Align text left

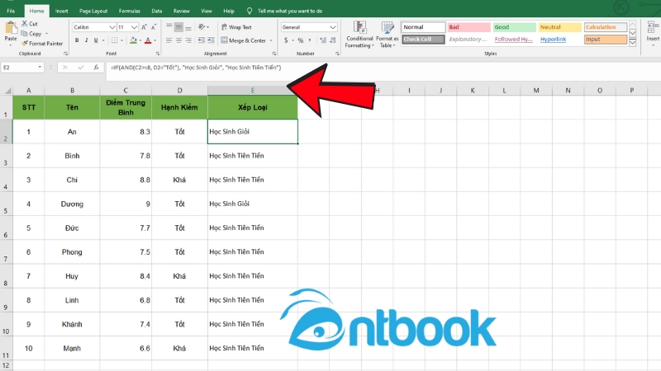point(169,40)
